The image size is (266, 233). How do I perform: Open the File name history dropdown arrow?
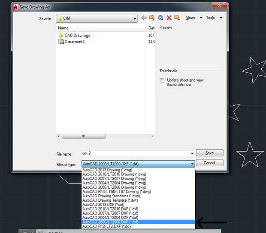click(x=192, y=153)
